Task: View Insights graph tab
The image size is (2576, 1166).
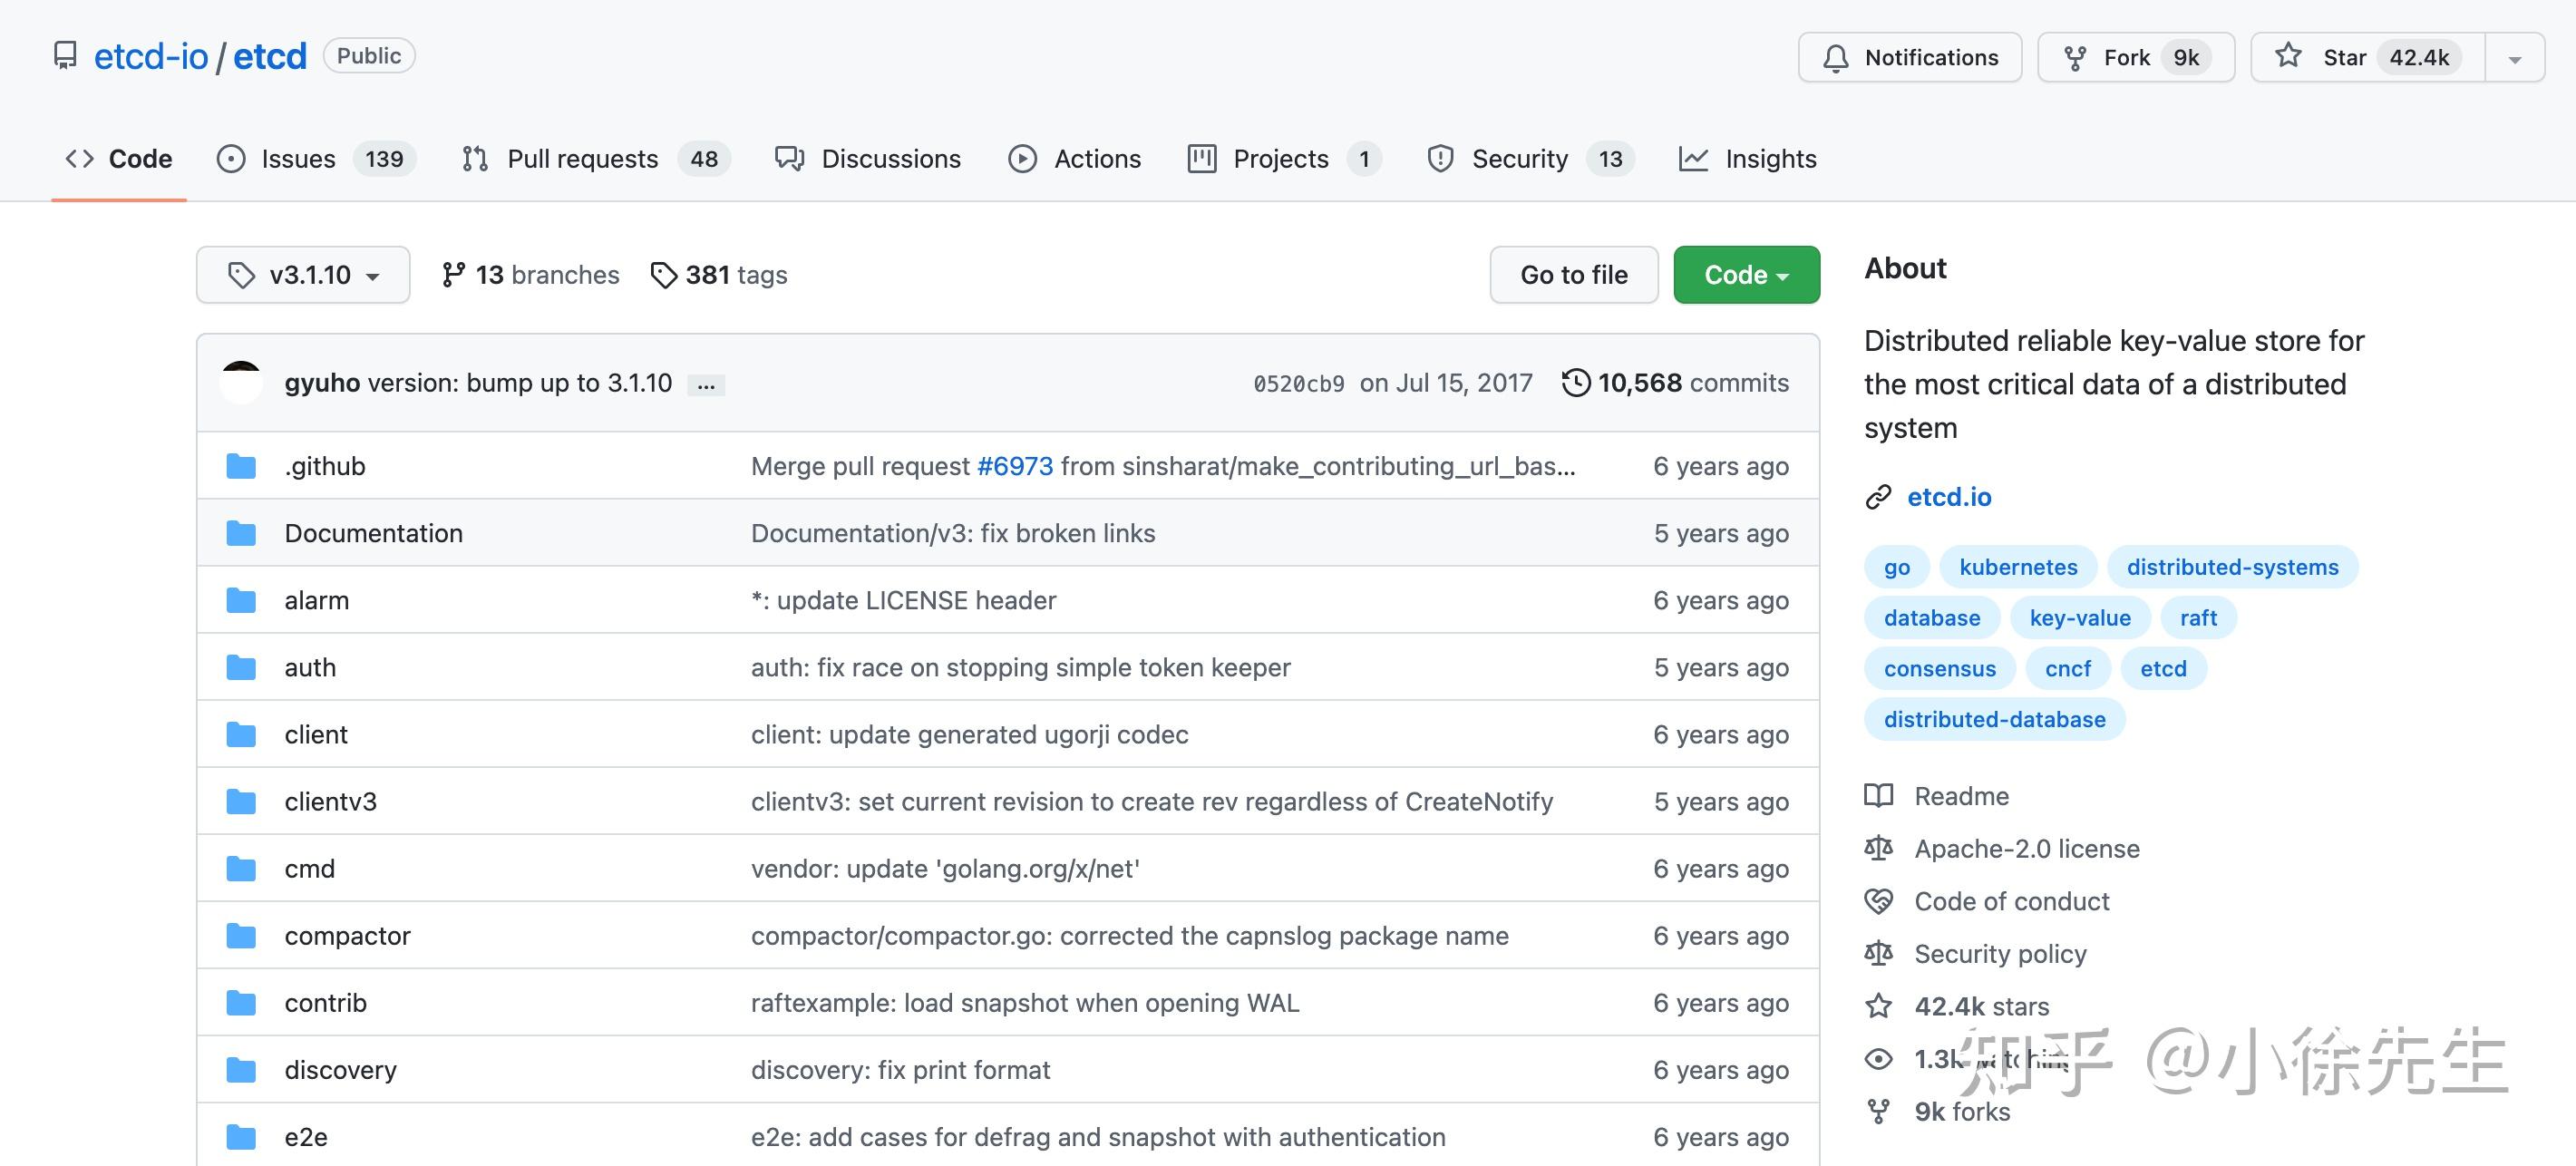Action: 1769,159
